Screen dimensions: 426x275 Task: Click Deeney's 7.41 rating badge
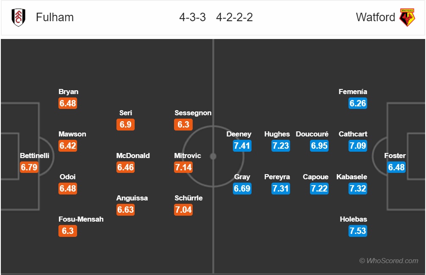pos(242,146)
